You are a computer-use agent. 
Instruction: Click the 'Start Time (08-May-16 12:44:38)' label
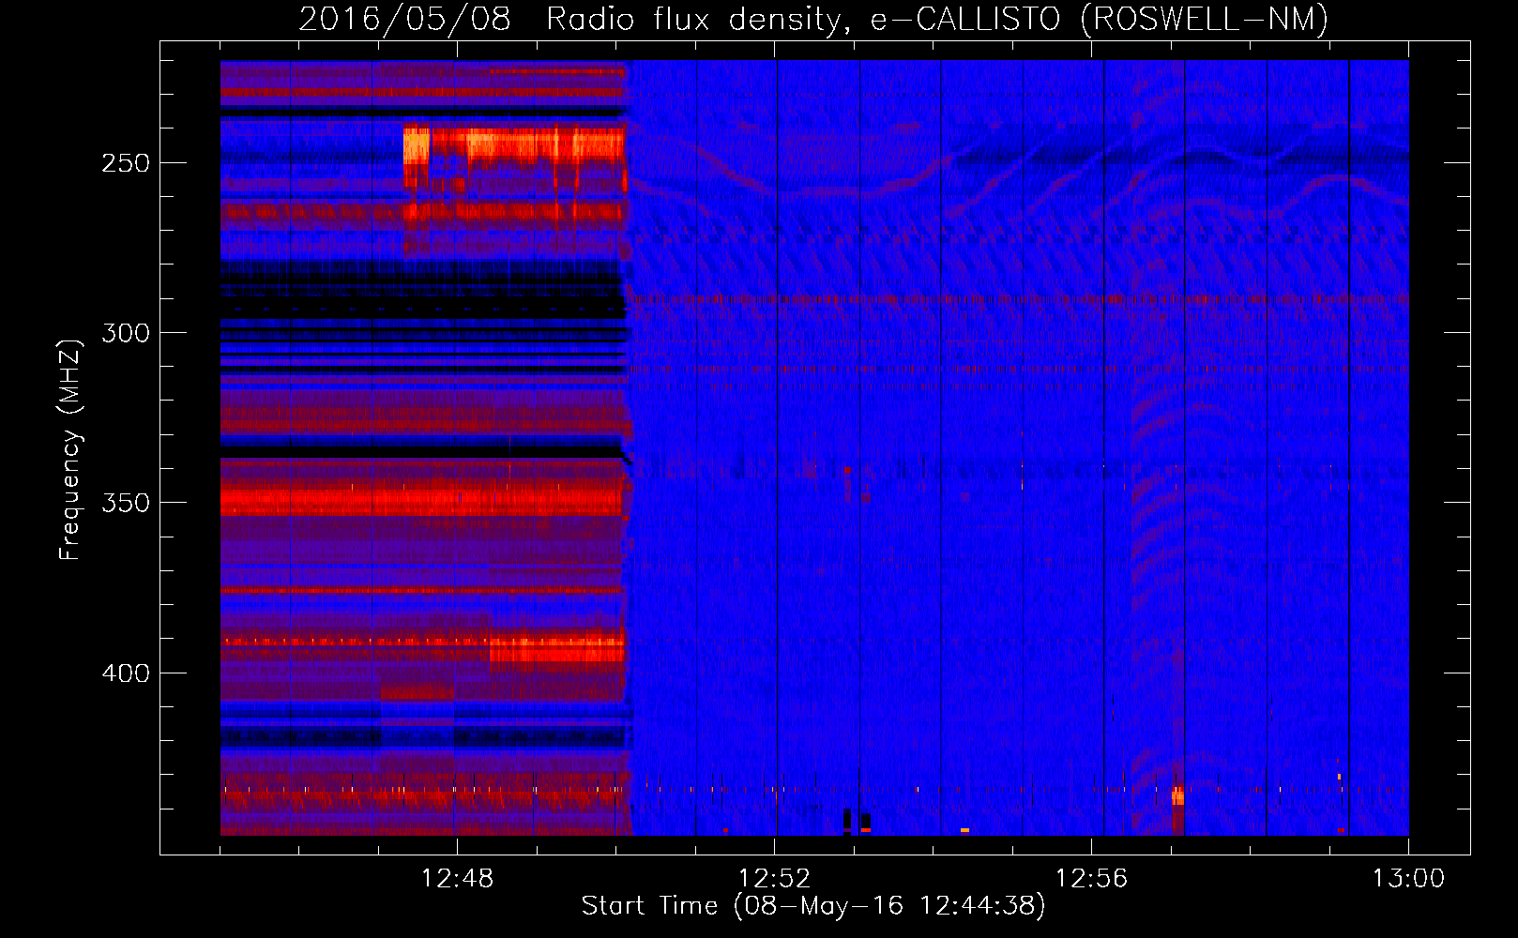(813, 906)
